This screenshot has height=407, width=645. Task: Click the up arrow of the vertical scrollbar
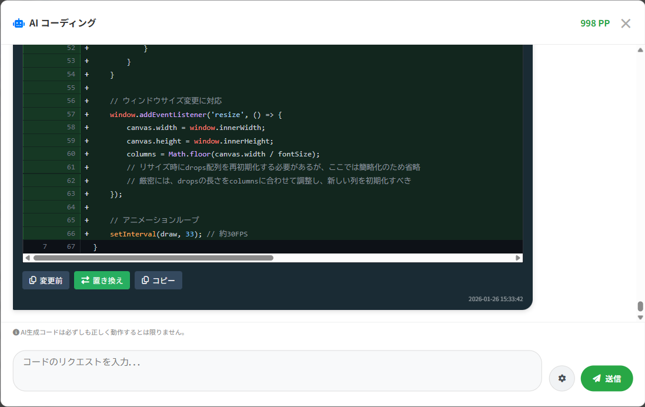[640, 50]
